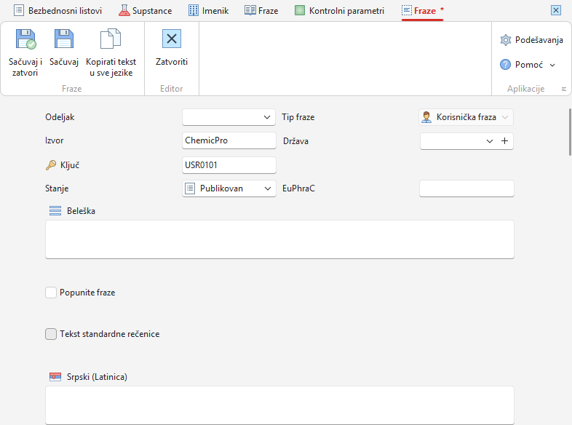Click the Srpski (Latinica) label
Image resolution: width=572 pixels, height=425 pixels.
pyautogui.click(x=97, y=377)
